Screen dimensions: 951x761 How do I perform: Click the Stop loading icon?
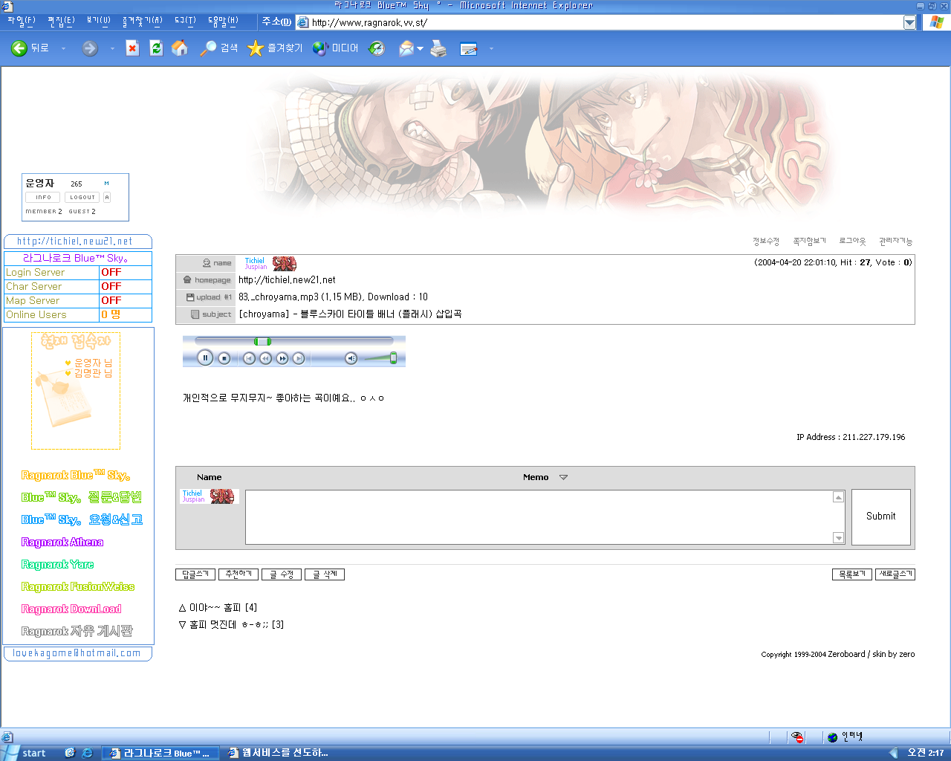[132, 48]
